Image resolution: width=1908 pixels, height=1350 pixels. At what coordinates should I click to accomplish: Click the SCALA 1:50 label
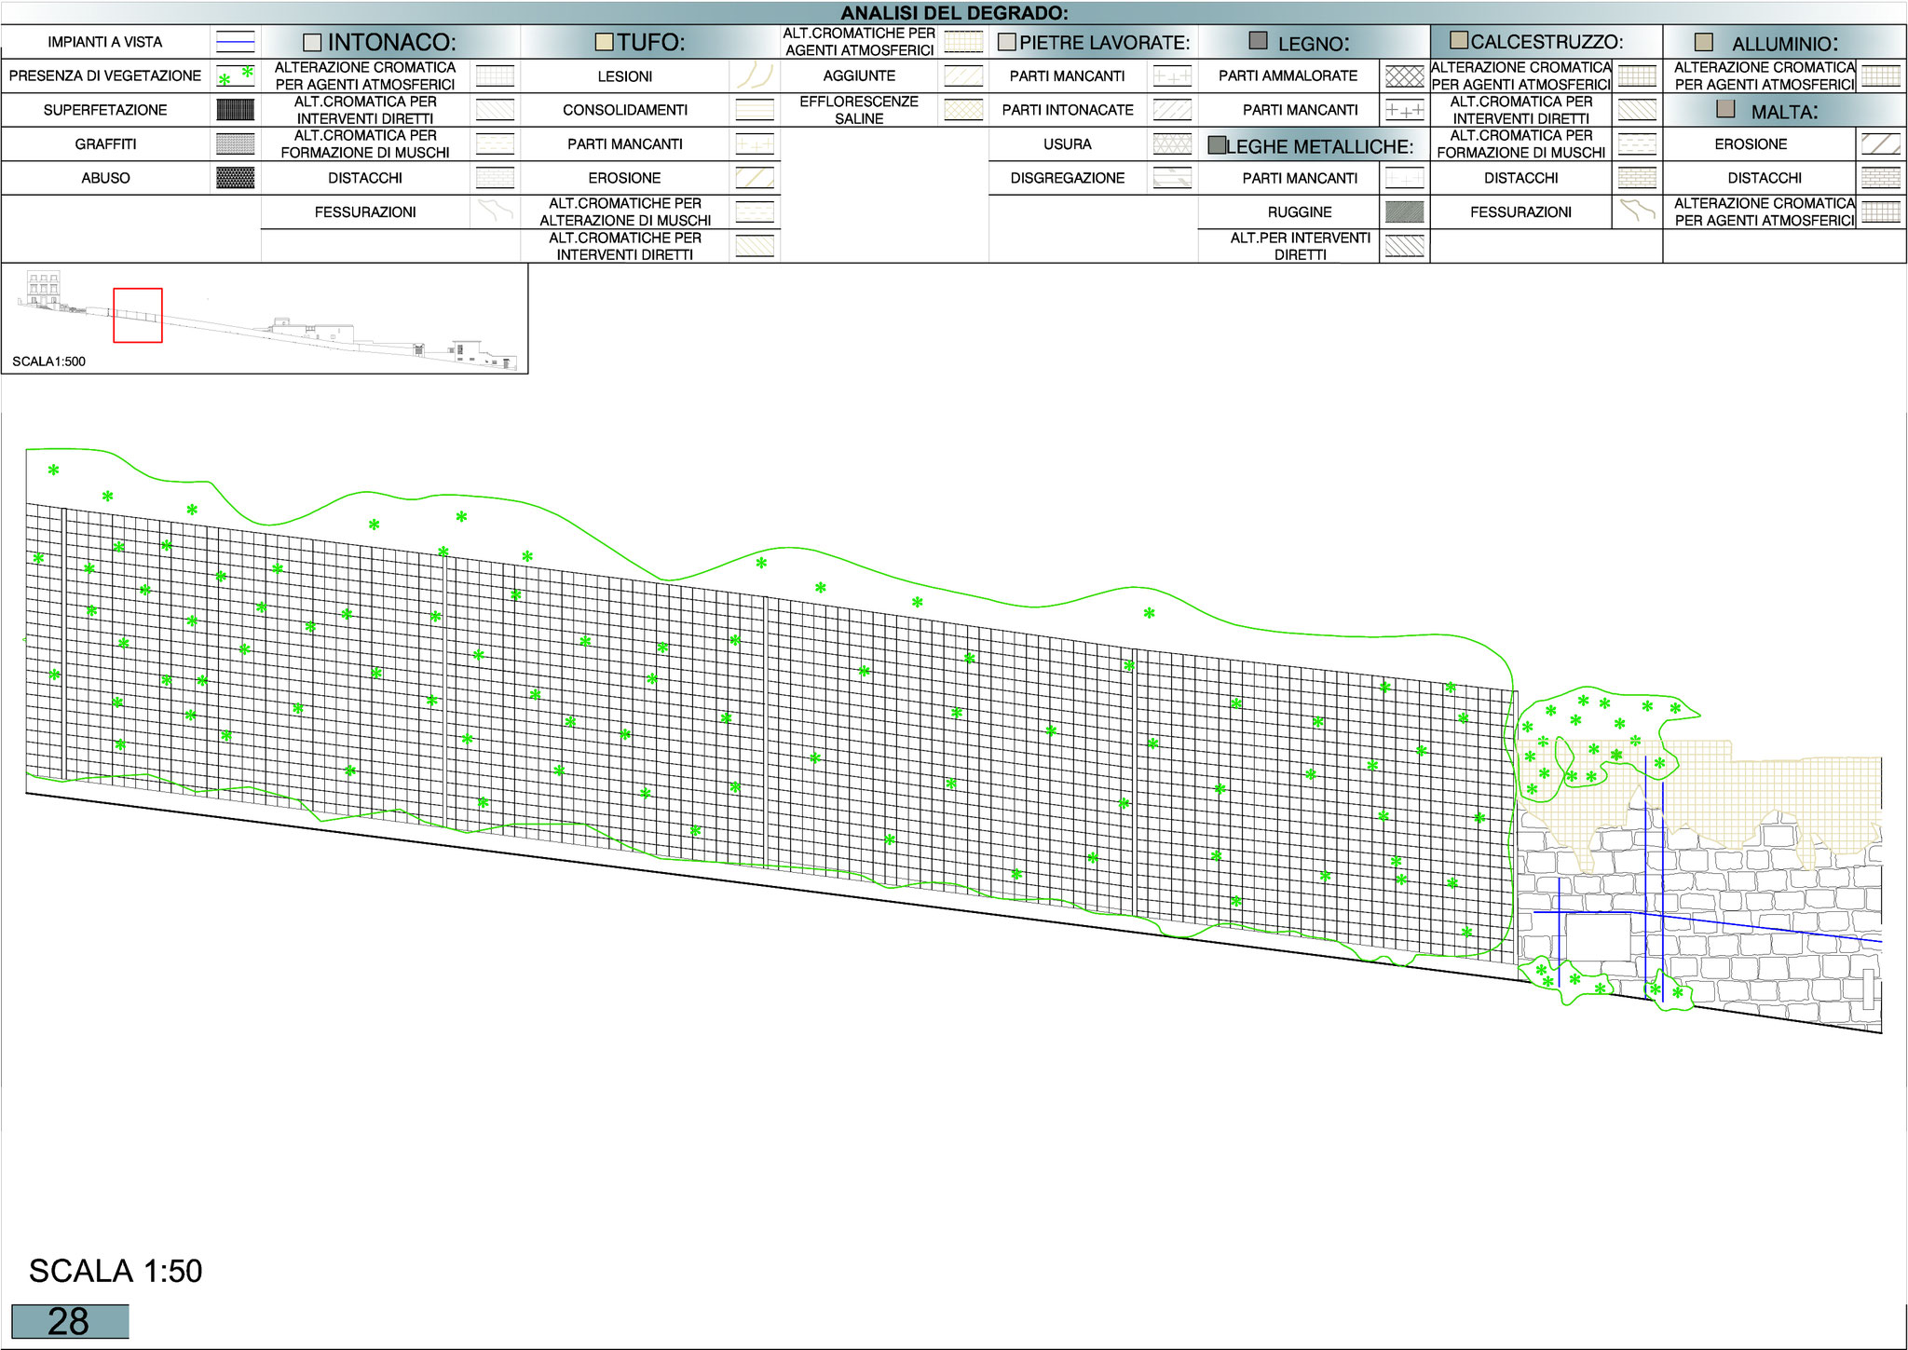116,1271
